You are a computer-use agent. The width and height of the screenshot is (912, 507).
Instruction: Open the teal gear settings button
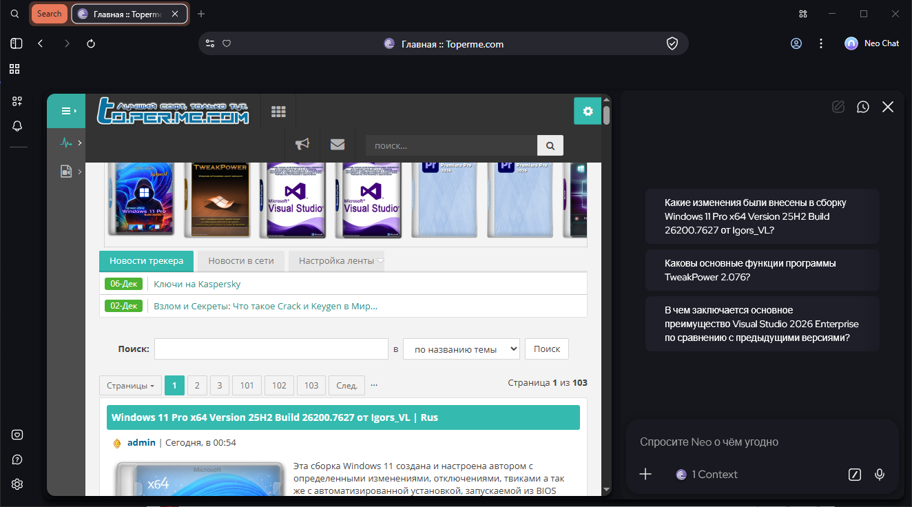click(588, 111)
